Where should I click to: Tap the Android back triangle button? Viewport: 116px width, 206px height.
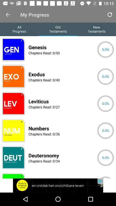coord(25,199)
